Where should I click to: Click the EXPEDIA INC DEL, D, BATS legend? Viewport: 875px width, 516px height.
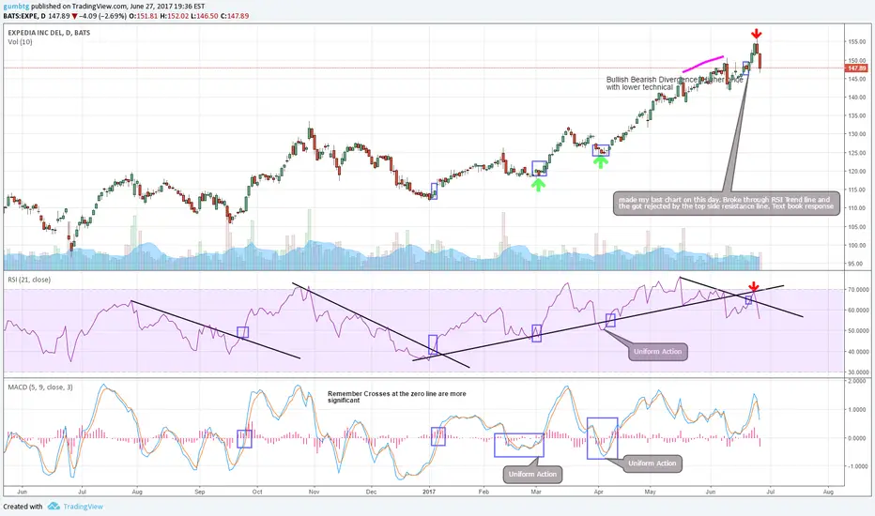49,33
